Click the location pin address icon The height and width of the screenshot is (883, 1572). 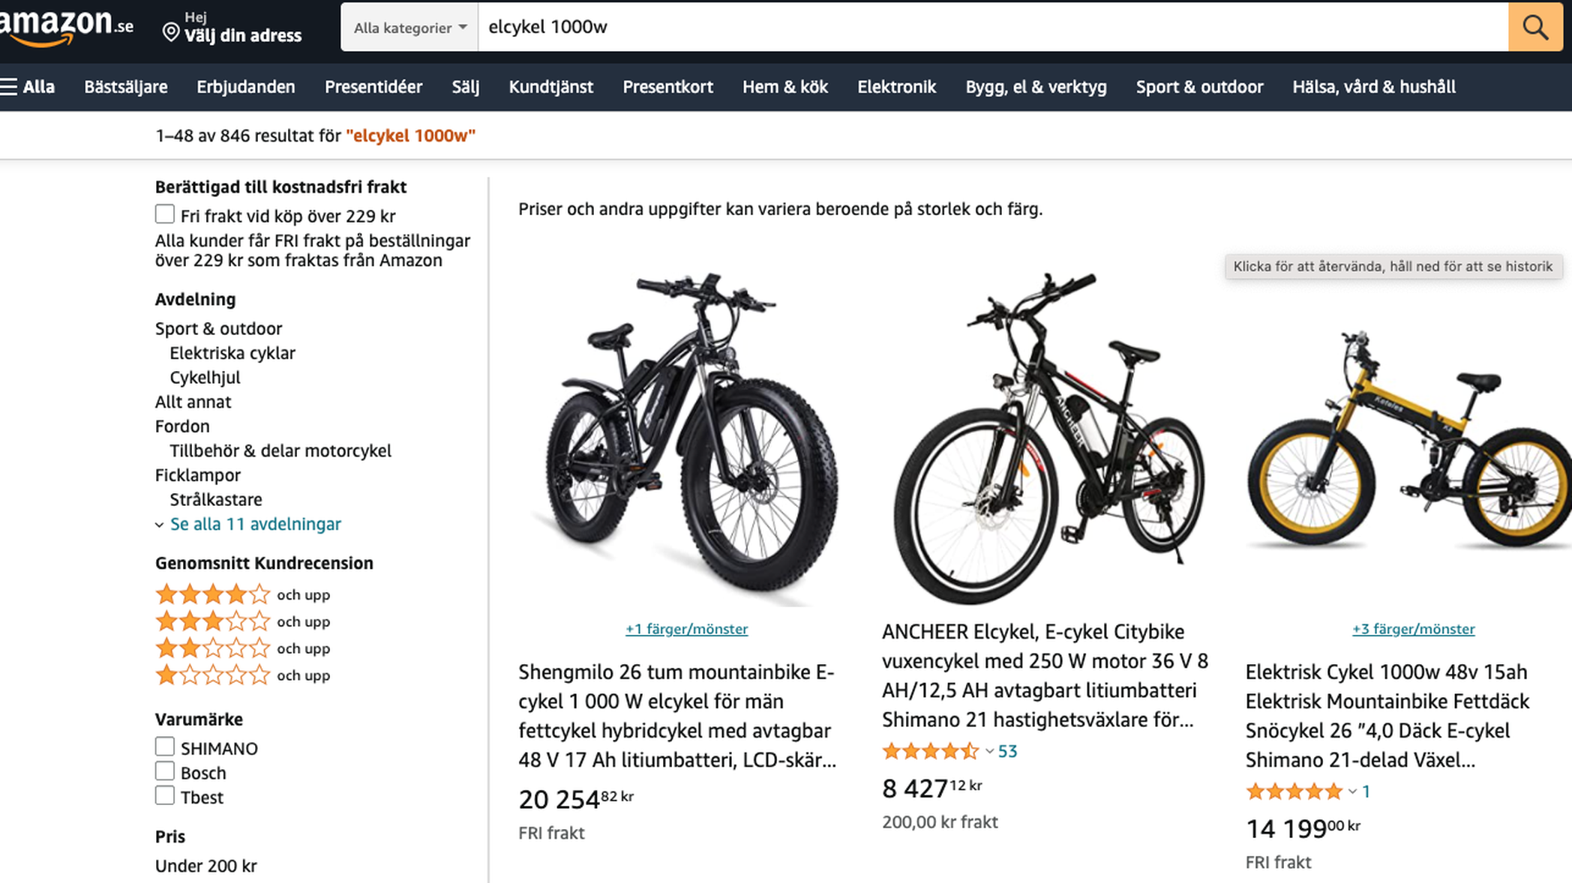tap(171, 32)
